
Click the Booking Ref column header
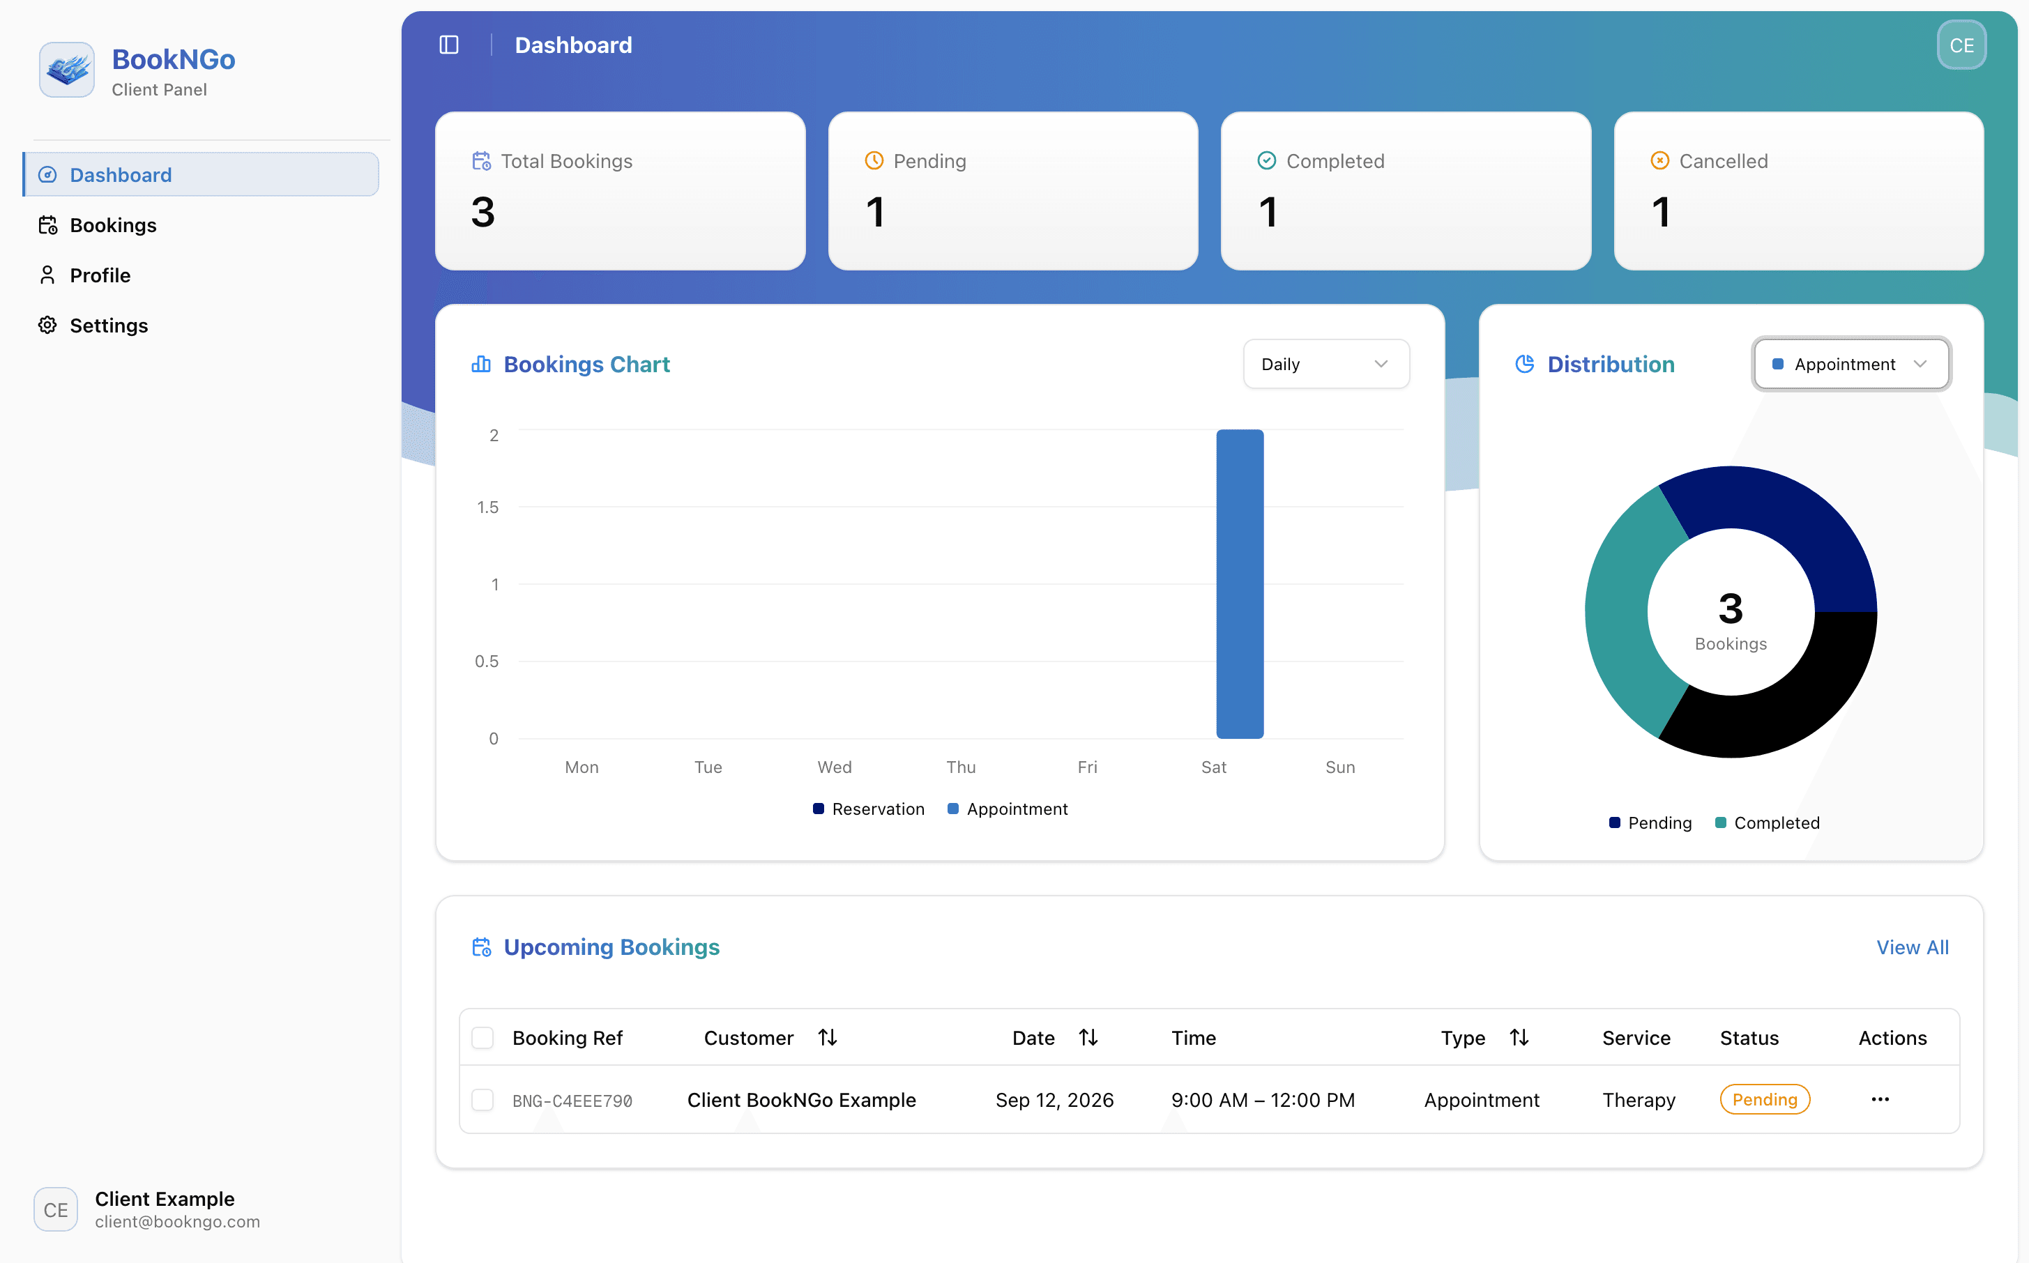[x=567, y=1037]
